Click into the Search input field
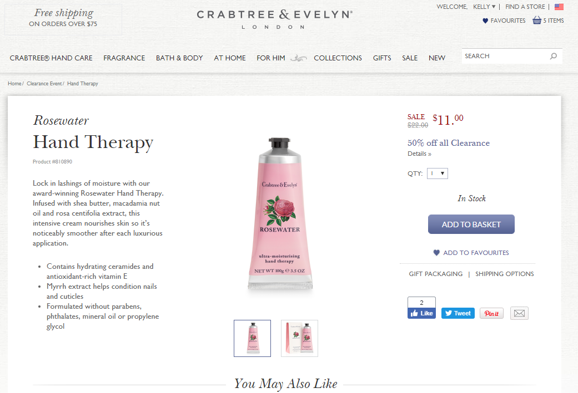The width and height of the screenshot is (578, 393). click(505, 57)
